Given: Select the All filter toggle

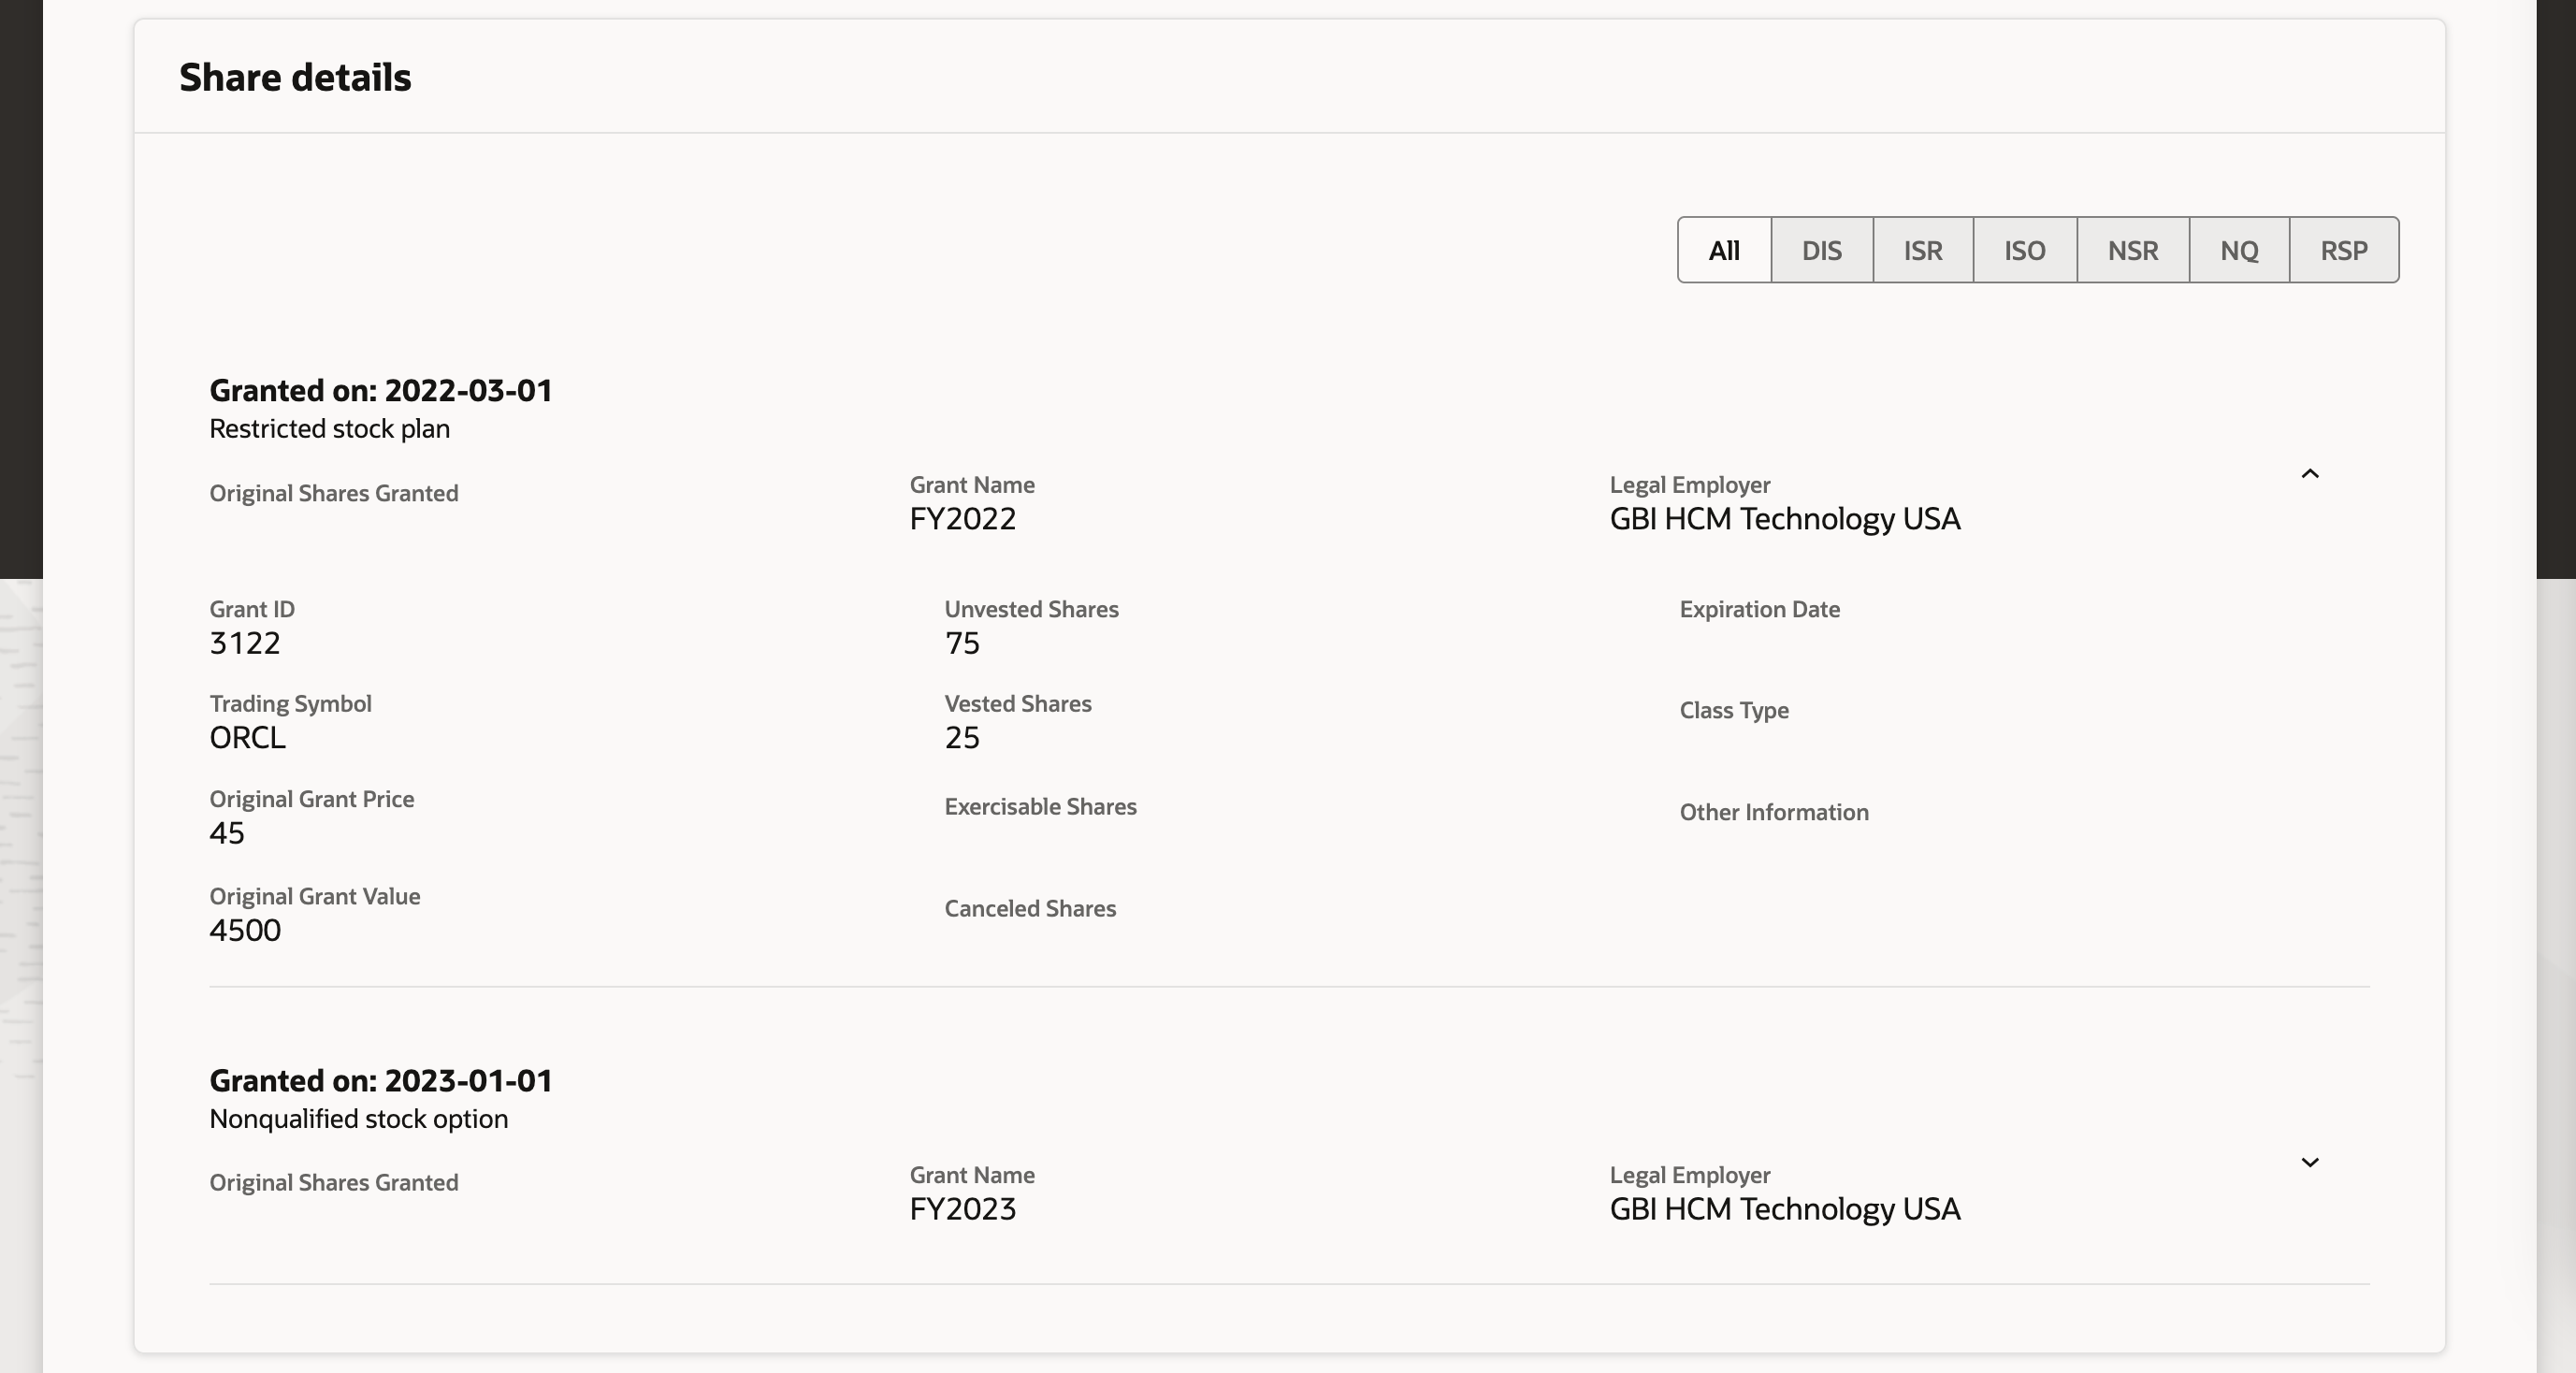Looking at the screenshot, I should (1723, 250).
